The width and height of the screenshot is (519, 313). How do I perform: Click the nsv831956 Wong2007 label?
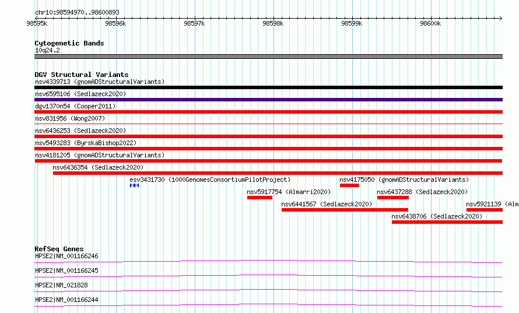coord(70,118)
